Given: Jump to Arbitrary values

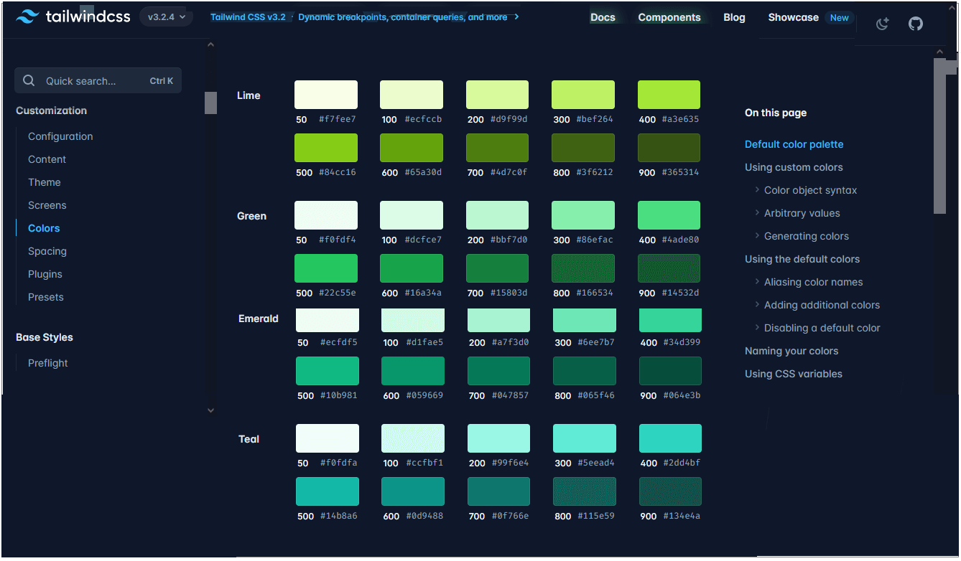Looking at the screenshot, I should 802,213.
